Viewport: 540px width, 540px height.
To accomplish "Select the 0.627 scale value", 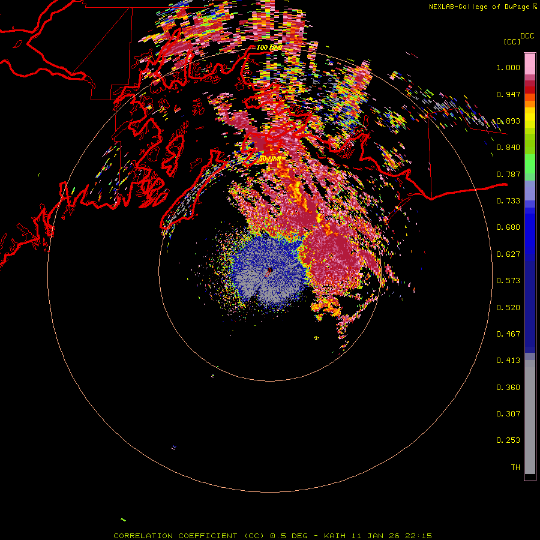I will pos(508,254).
